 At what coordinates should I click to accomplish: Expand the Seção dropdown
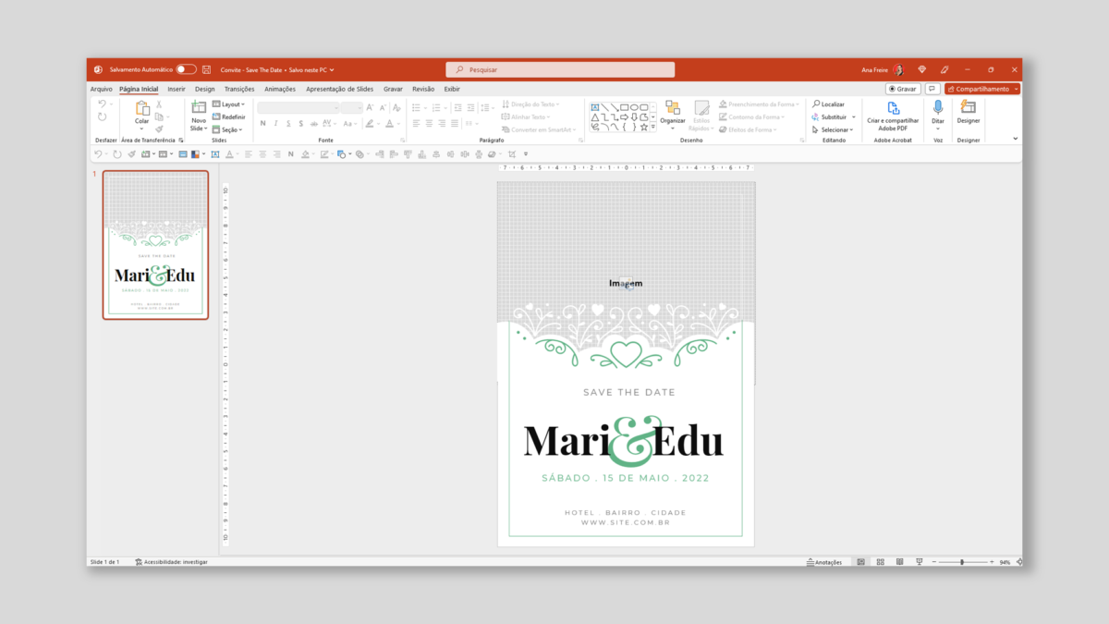228,129
